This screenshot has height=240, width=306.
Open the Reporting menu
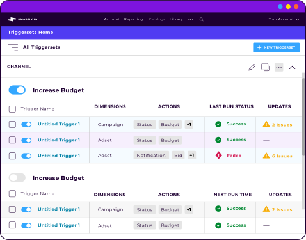(133, 19)
